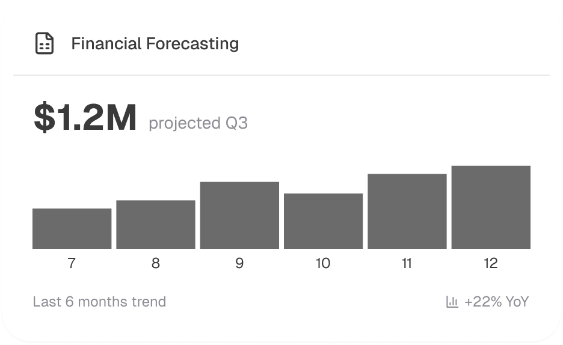Image resolution: width=563 pixels, height=345 pixels.
Task: Click the axis label 8
Action: pyautogui.click(x=156, y=263)
